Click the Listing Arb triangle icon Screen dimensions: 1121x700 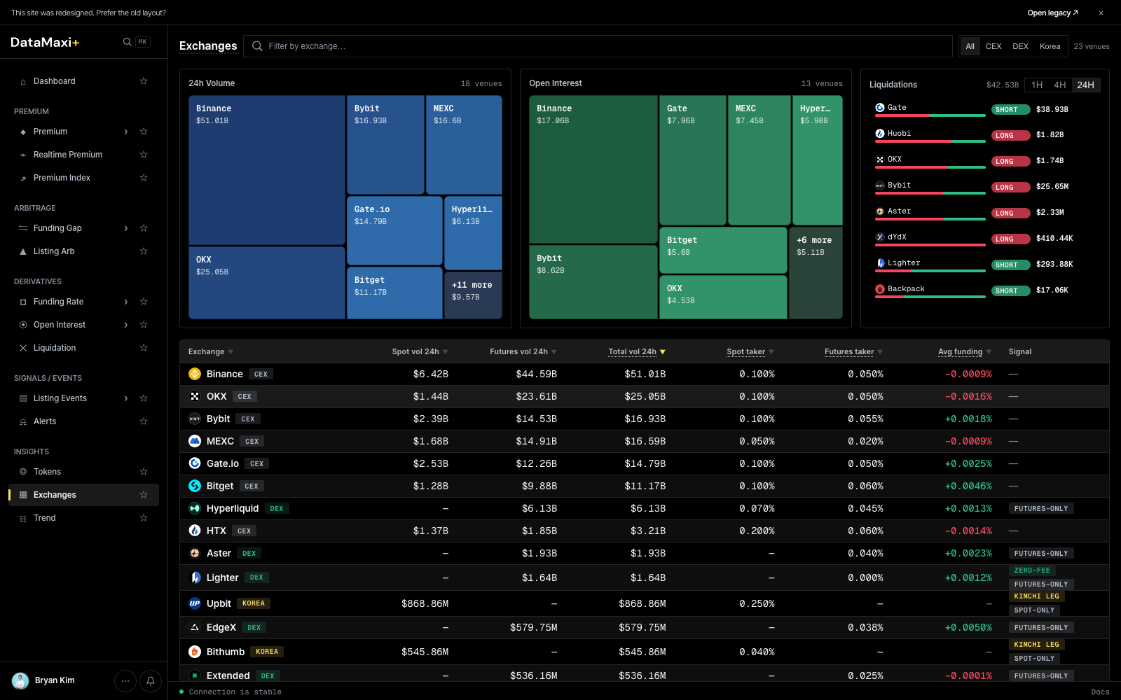click(23, 251)
